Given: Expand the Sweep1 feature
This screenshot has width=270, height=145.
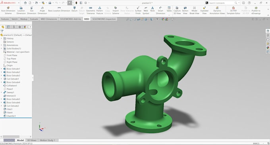Looking at the screenshot, I should pyautogui.click(x=2, y=92).
